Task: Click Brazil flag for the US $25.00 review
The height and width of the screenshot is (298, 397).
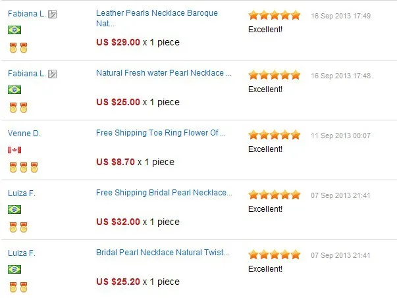Action: [14, 90]
